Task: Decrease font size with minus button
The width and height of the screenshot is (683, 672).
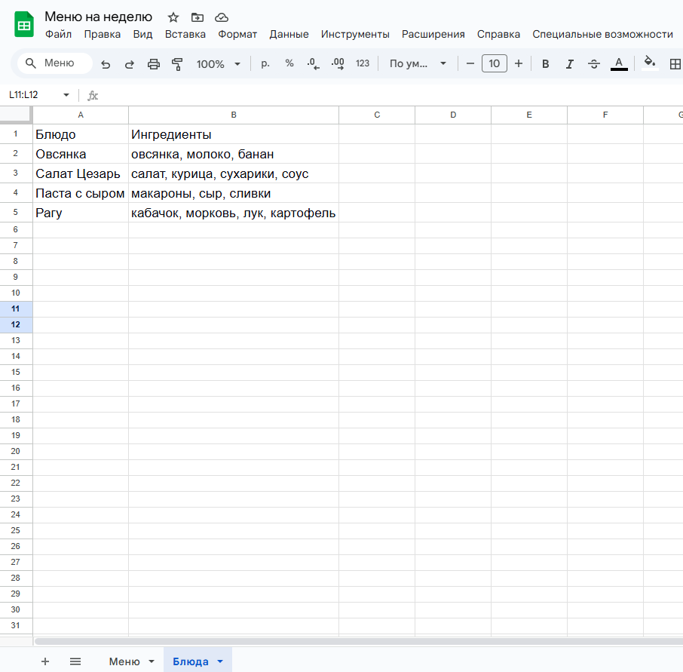Action: 470,63
